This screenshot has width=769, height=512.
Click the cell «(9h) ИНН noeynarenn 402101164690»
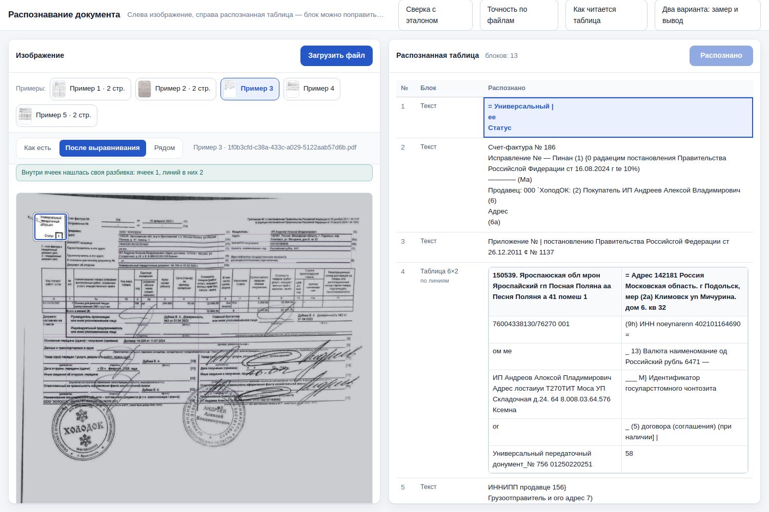[684, 330]
